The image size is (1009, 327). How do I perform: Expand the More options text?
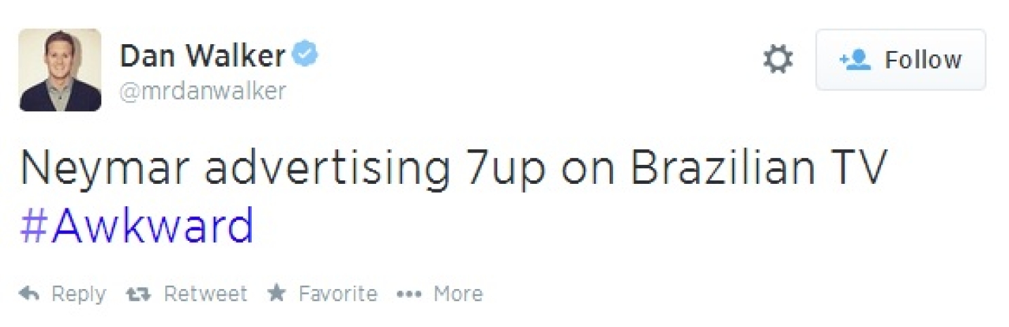click(x=458, y=294)
